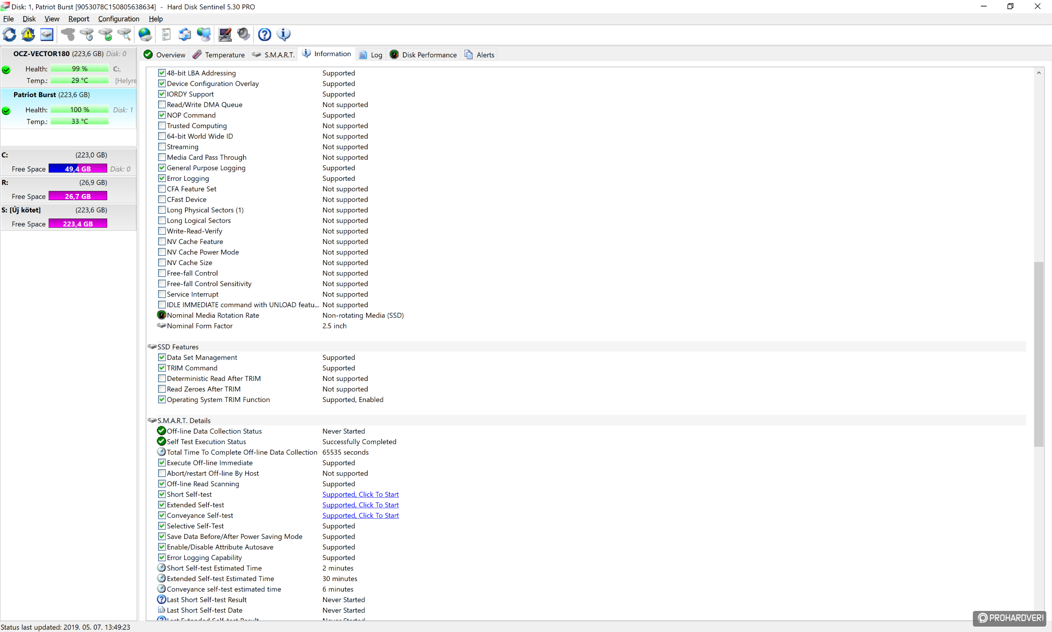Screen dimensions: 1052x632
Task: Click the speaker sound toolbar icon
Action: (243, 34)
